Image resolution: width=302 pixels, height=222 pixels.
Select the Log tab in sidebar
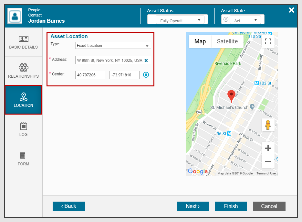click(x=23, y=129)
